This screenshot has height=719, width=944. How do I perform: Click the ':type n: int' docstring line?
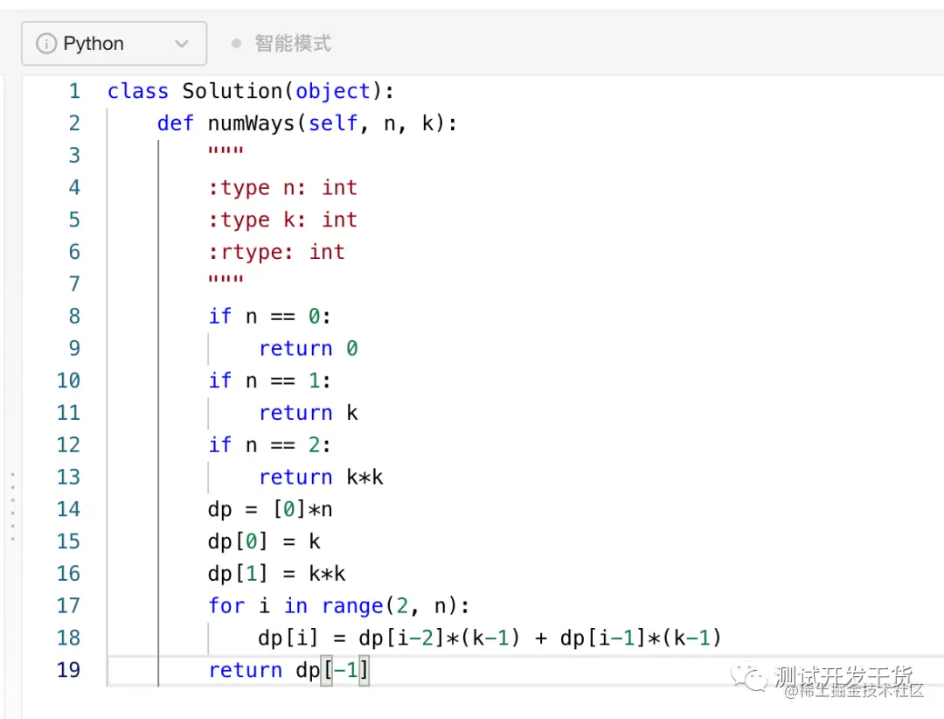[282, 187]
